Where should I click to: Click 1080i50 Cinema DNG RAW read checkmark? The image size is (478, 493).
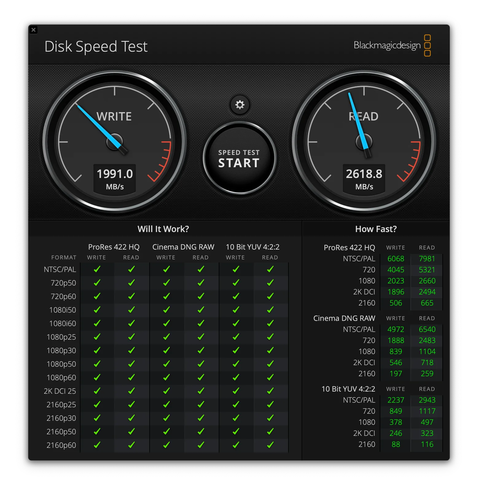pyautogui.click(x=201, y=310)
